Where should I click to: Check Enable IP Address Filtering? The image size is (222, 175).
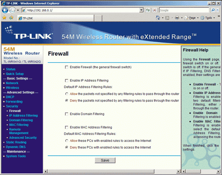(x=66, y=80)
